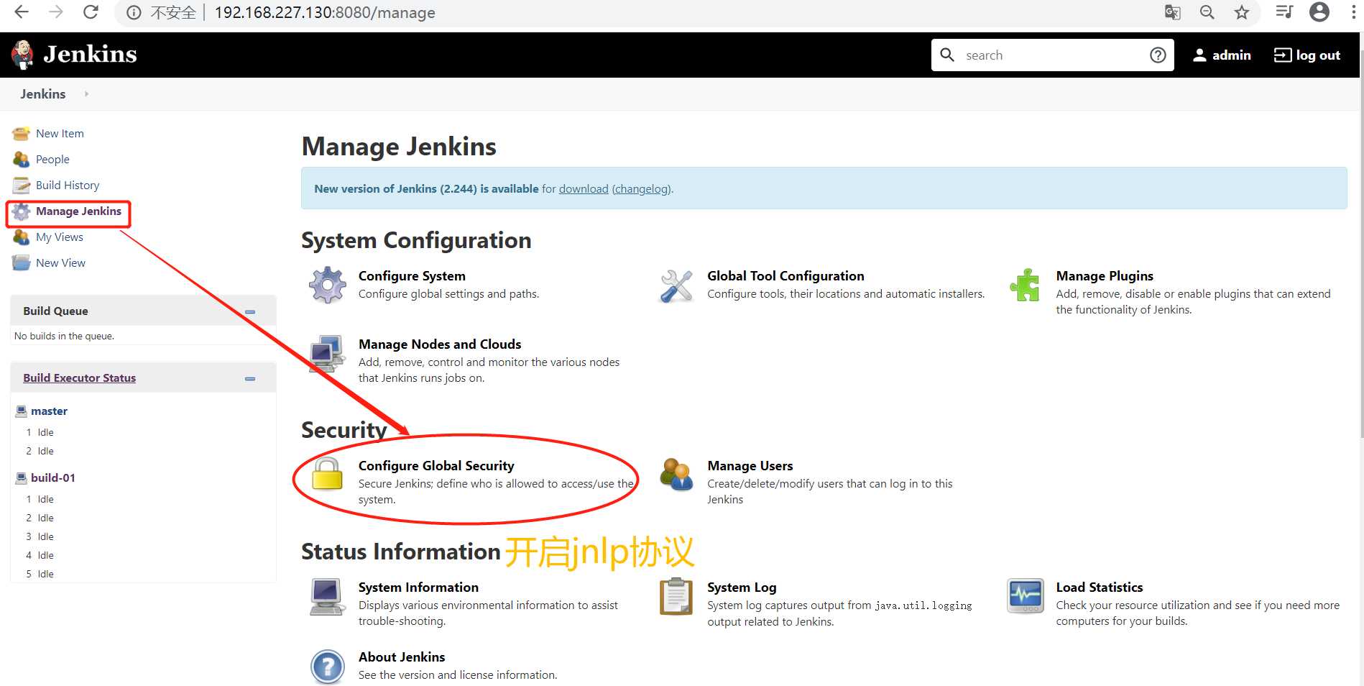The width and height of the screenshot is (1364, 686).
Task: Click the search help question mark icon
Action: (x=1158, y=55)
